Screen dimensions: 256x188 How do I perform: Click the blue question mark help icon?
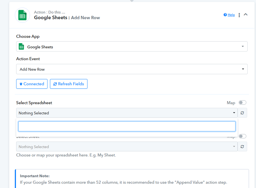coord(225,15)
